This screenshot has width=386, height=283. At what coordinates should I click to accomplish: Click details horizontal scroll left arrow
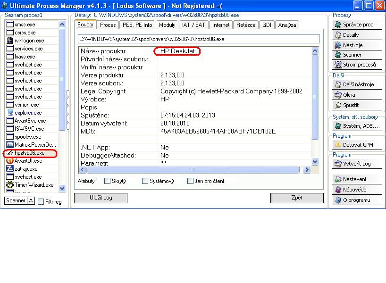tap(83, 169)
